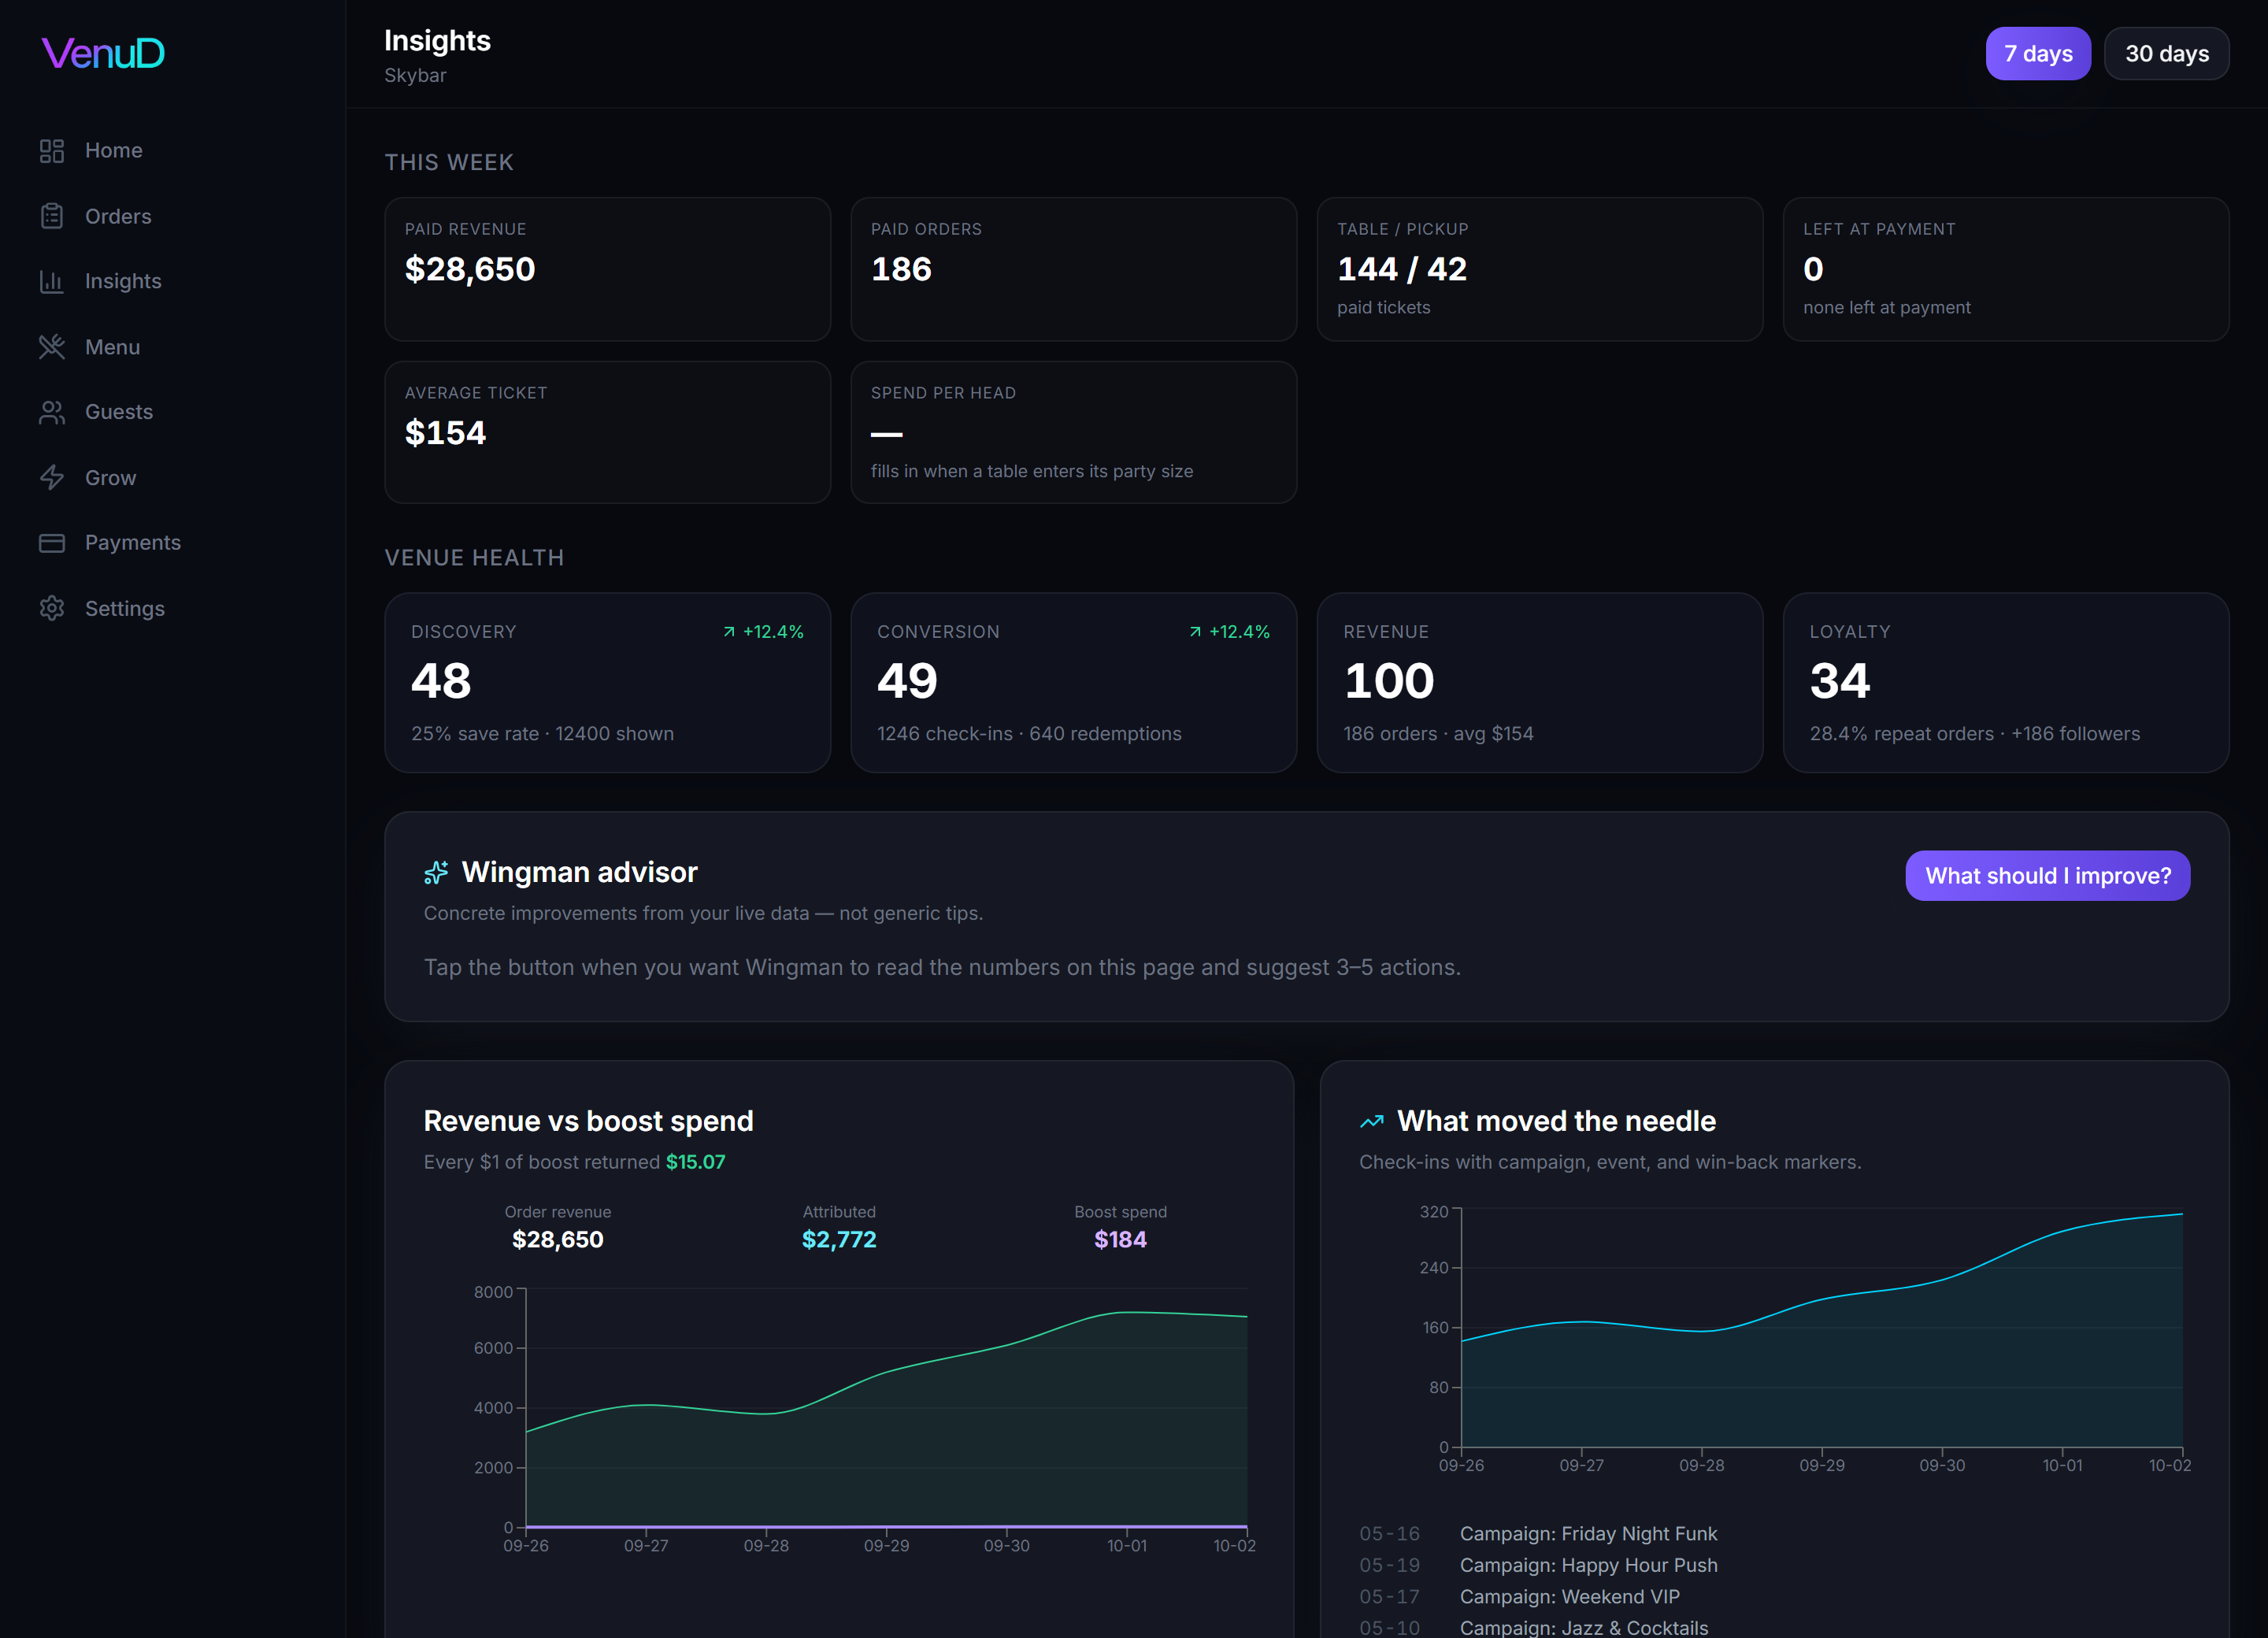Click the VenuD logo
This screenshot has width=2268, height=1638.
[x=103, y=53]
